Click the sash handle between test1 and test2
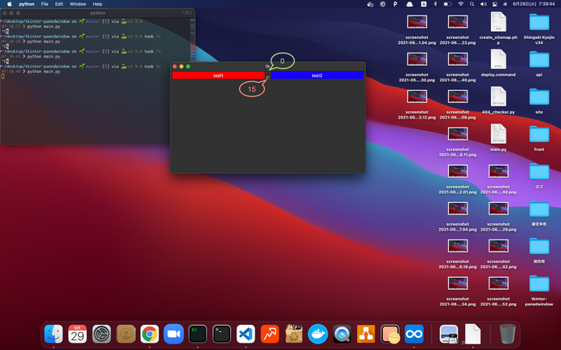The width and height of the screenshot is (561, 350). coord(267,77)
